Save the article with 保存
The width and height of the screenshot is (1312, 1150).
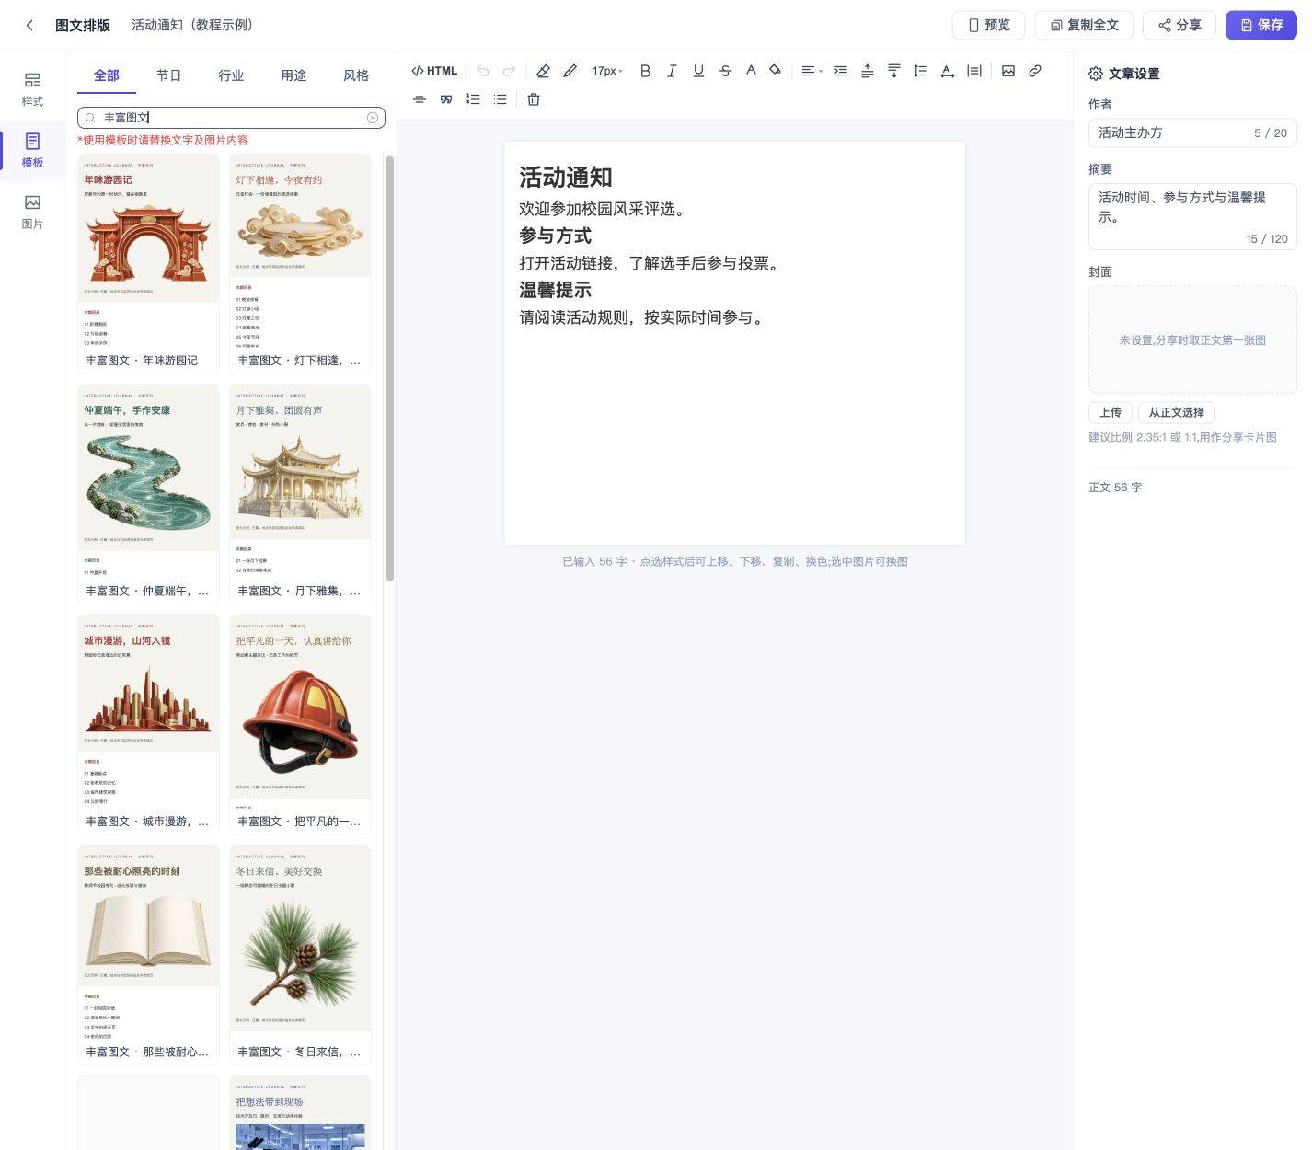click(x=1260, y=25)
